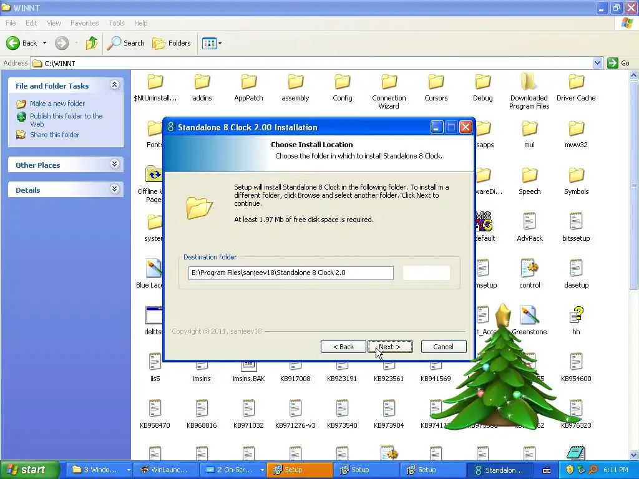Click the Next button in installer
639x479 pixels.
pyautogui.click(x=390, y=347)
